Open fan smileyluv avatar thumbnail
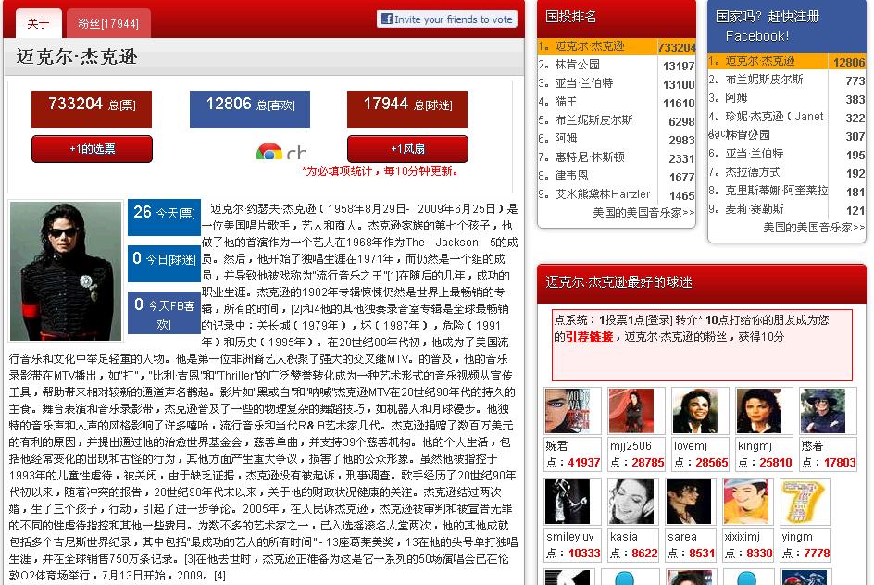Viewport: 874px width, 585px height. pyautogui.click(x=568, y=502)
